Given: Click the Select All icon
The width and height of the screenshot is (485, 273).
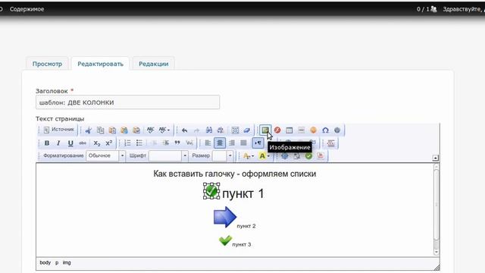Looking at the screenshot, I should (235, 130).
